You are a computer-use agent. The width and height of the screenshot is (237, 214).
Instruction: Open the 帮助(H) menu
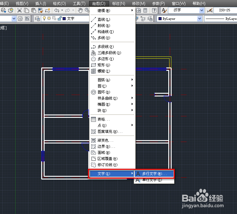point(199,3)
